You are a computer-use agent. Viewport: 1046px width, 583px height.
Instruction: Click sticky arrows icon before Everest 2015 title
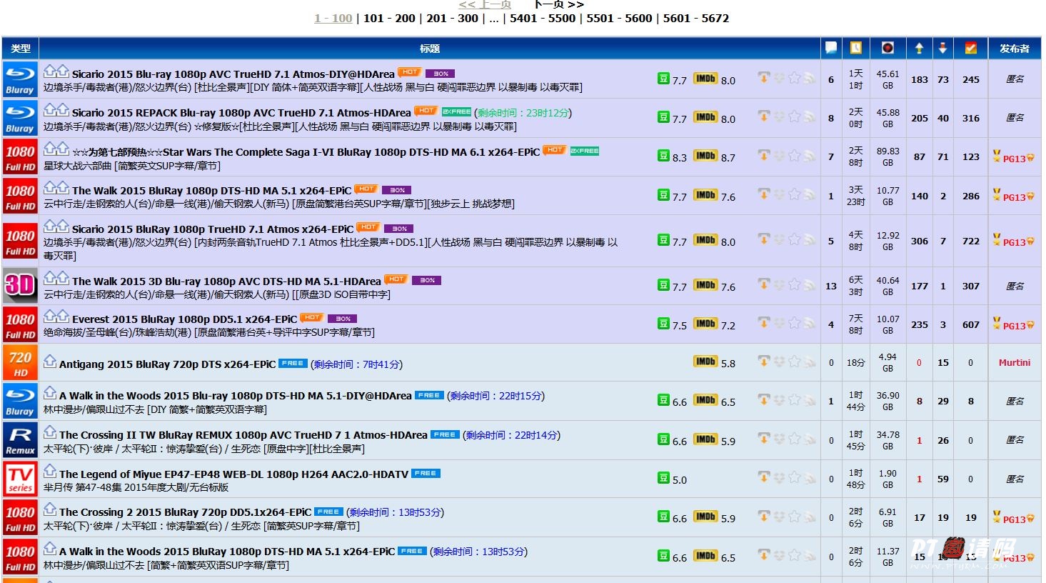tap(56, 317)
